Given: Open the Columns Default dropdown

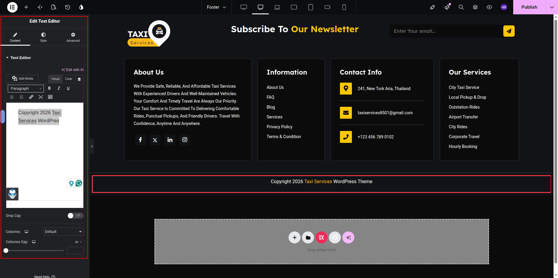Looking at the screenshot, I should click(x=63, y=232).
